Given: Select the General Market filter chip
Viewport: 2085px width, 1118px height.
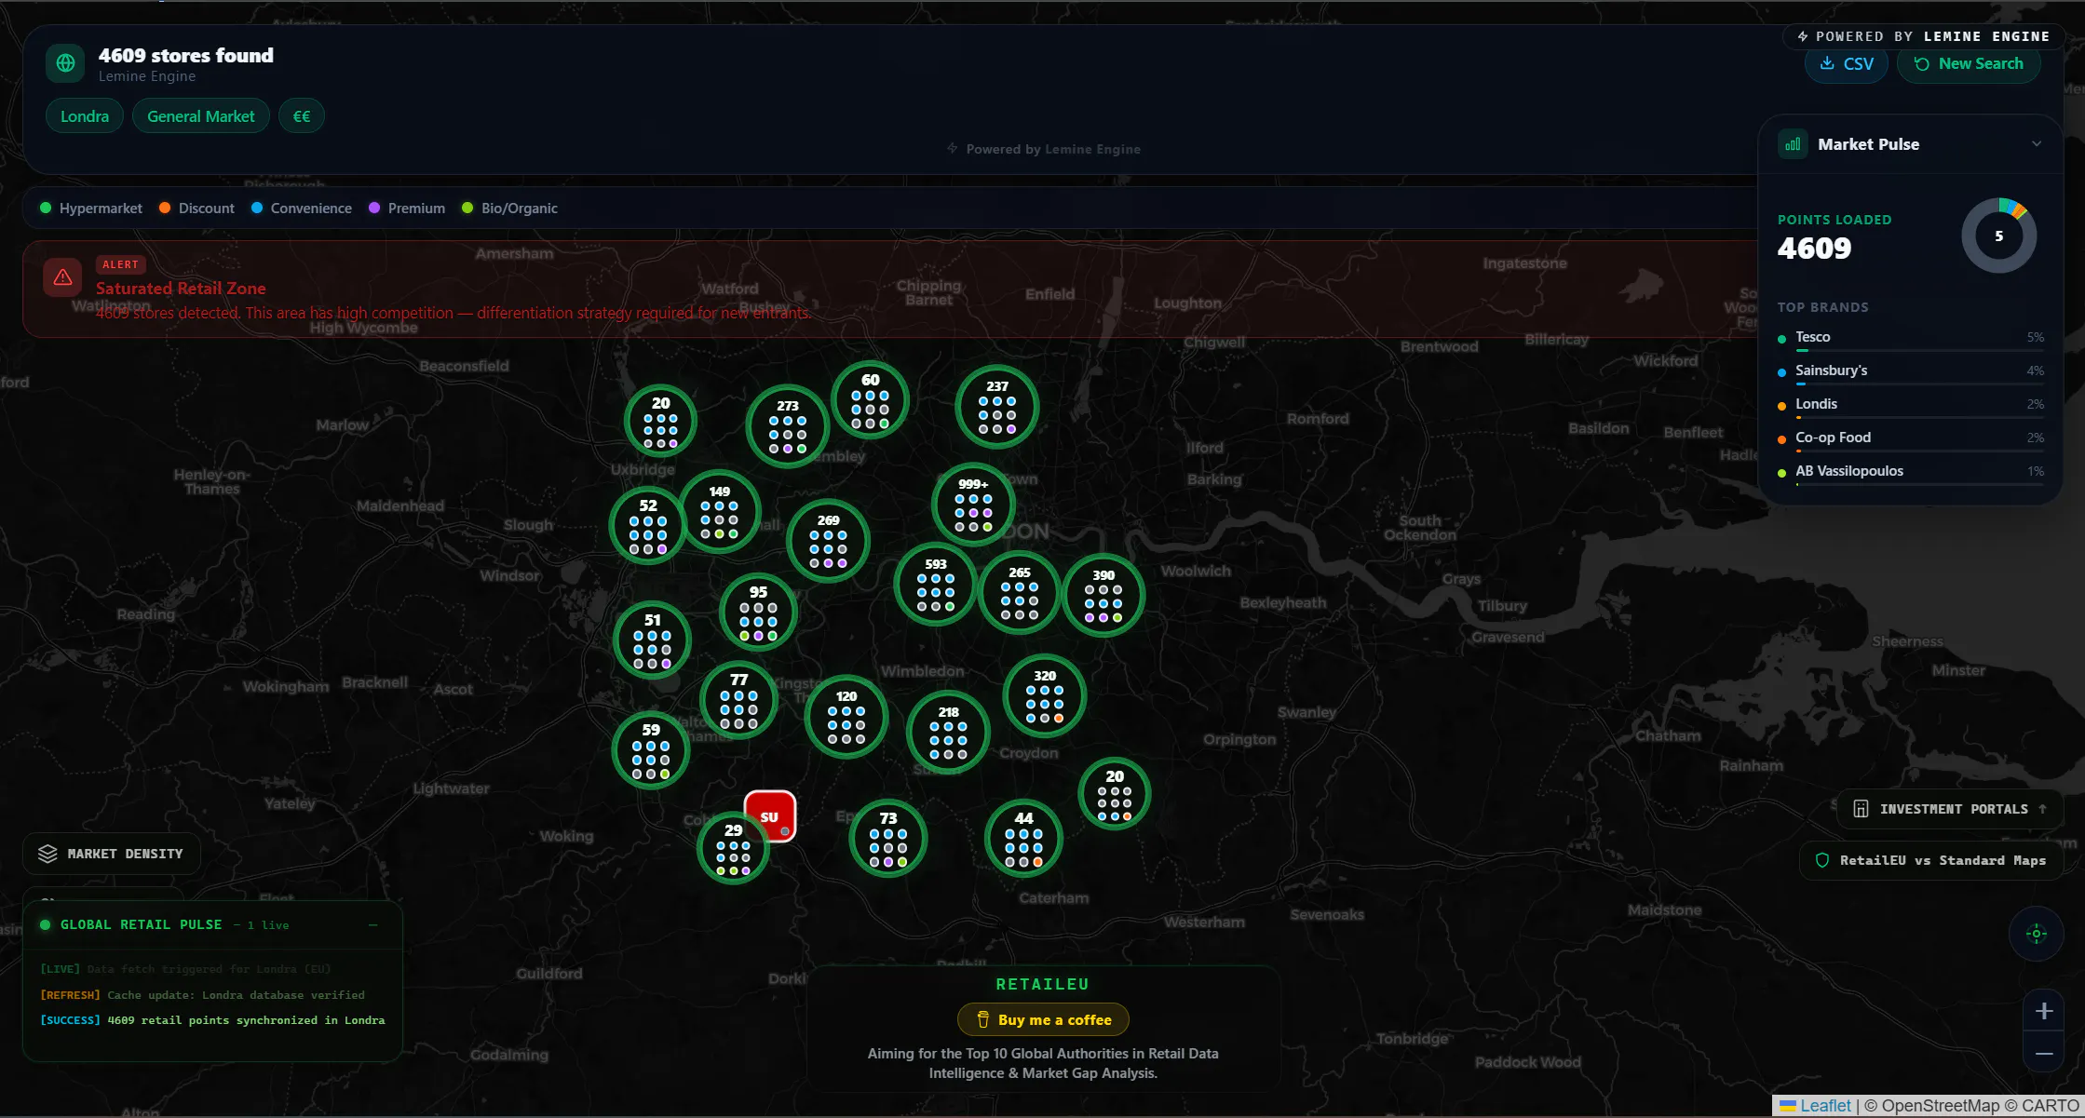Looking at the screenshot, I should coord(200,116).
